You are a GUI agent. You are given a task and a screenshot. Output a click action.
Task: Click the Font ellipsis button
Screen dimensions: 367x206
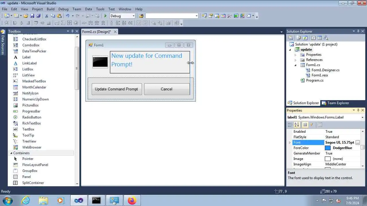coord(358,142)
